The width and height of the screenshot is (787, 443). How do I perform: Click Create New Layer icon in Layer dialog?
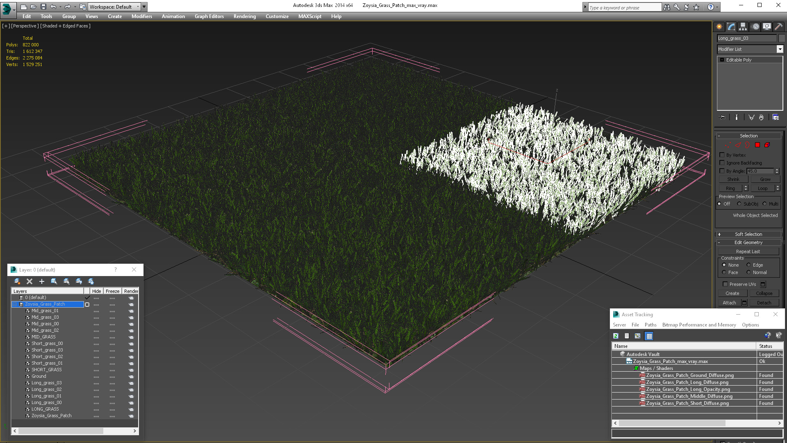(17, 281)
